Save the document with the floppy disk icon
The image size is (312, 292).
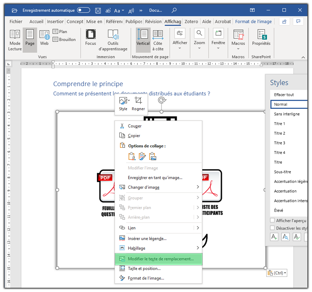(98, 10)
